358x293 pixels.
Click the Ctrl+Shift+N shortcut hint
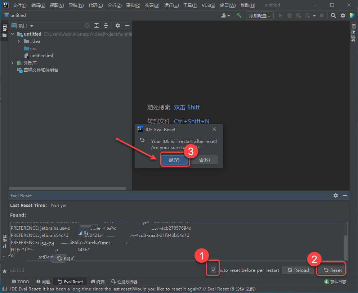point(192,121)
